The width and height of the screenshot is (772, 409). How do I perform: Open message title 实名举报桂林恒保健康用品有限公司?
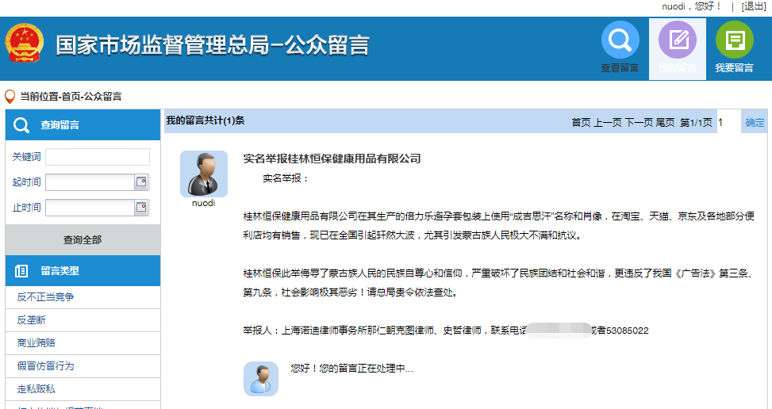332,159
